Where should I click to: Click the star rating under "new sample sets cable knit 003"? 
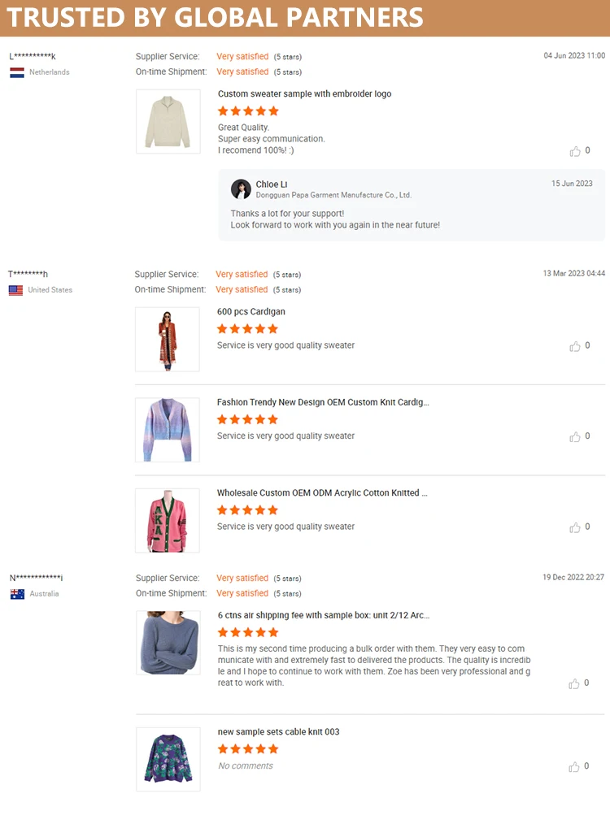[x=248, y=749]
